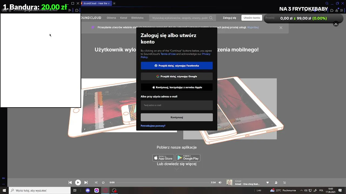Click the popup address bar URL
Viewport: 346px width, 194px height.
coord(35,10)
